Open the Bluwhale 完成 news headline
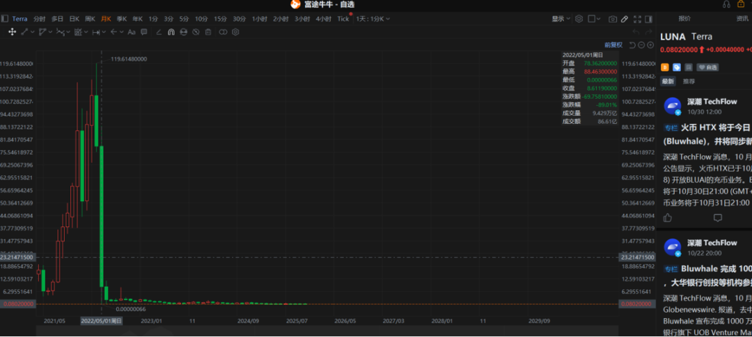The width and height of the screenshot is (752, 337). (707, 276)
